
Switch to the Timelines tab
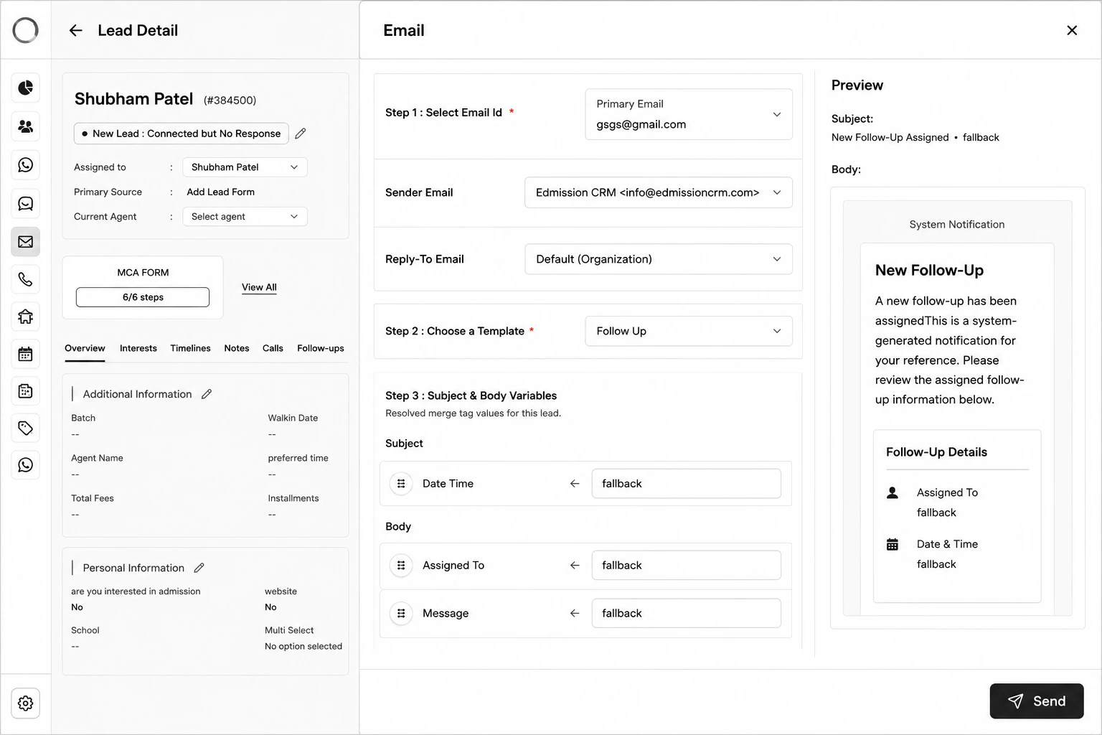(190, 348)
